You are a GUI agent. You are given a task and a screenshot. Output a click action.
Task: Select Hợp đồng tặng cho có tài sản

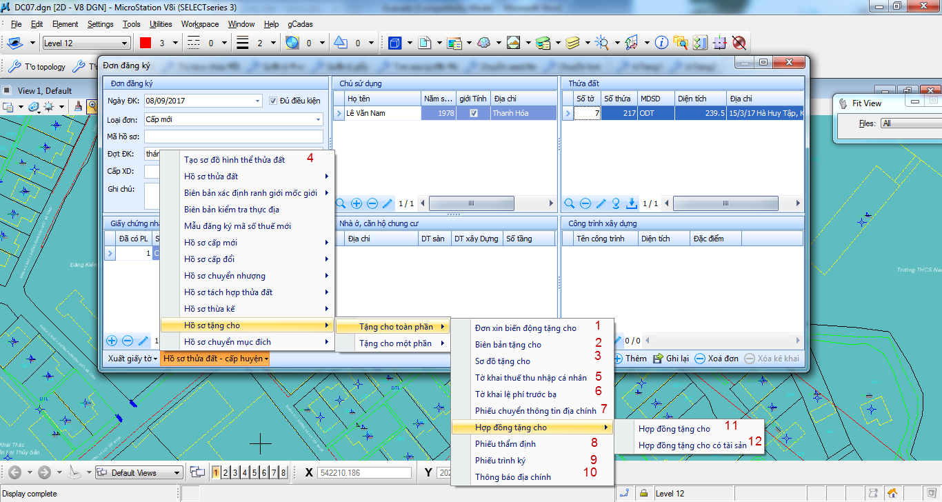pos(692,445)
